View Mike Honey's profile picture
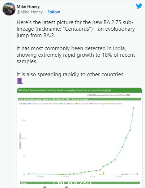This screenshot has width=145, height=188. pyautogui.click(x=9, y=9)
